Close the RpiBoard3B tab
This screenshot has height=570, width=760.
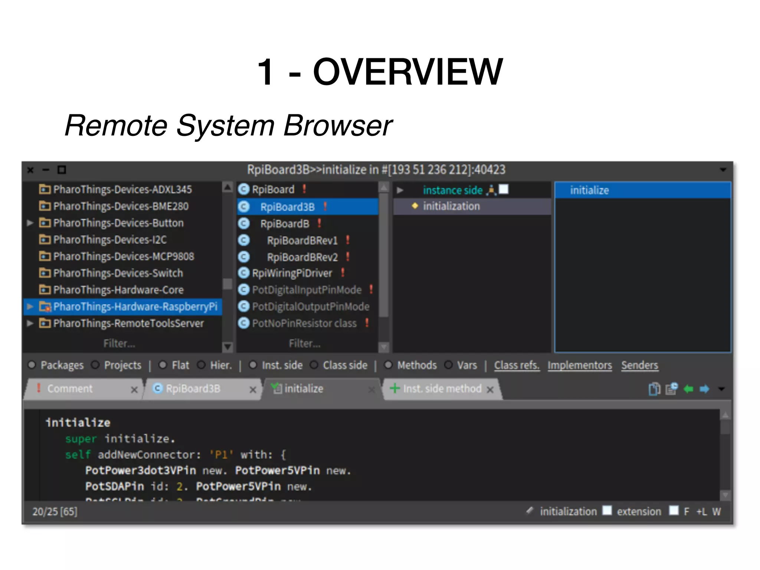click(x=253, y=390)
